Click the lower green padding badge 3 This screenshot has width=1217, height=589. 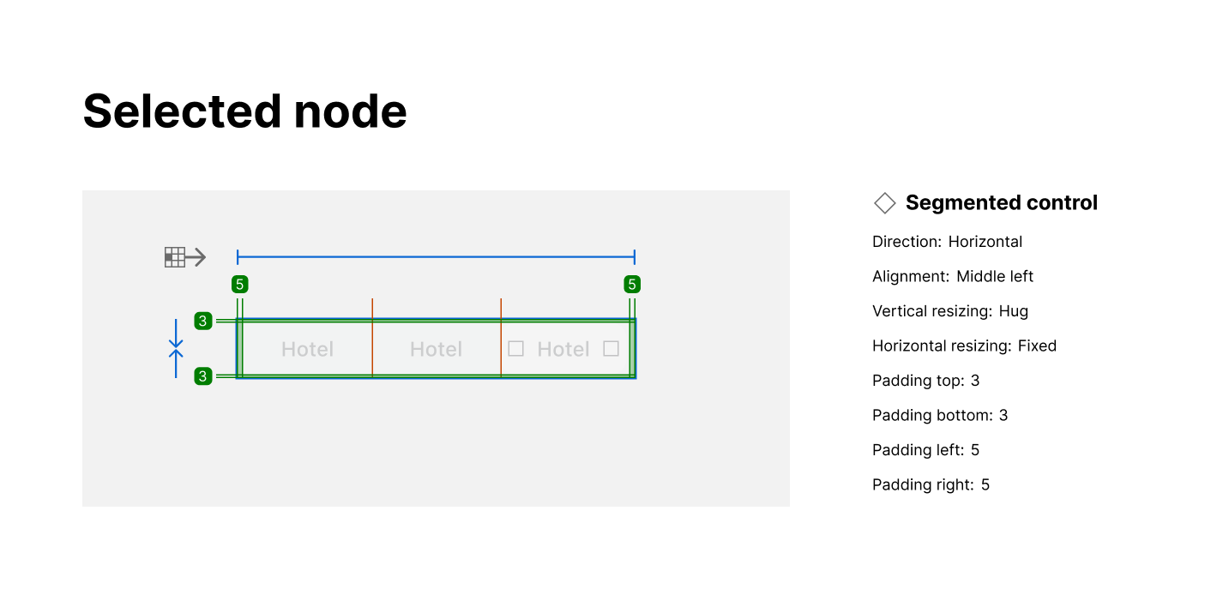click(203, 376)
